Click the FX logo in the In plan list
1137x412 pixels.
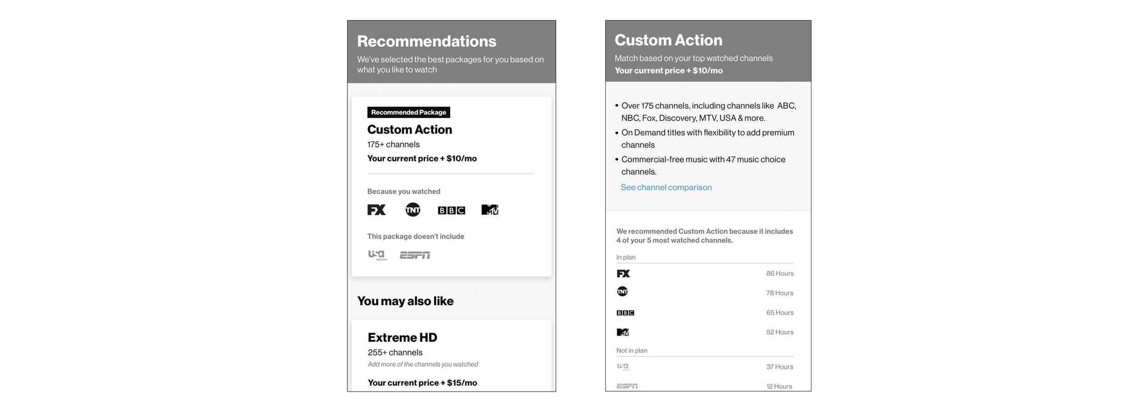click(623, 273)
